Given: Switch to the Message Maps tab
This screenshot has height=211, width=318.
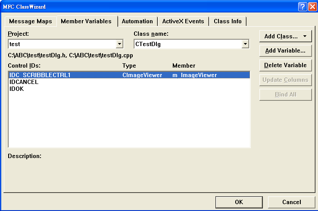Looking at the screenshot, I should (x=30, y=21).
